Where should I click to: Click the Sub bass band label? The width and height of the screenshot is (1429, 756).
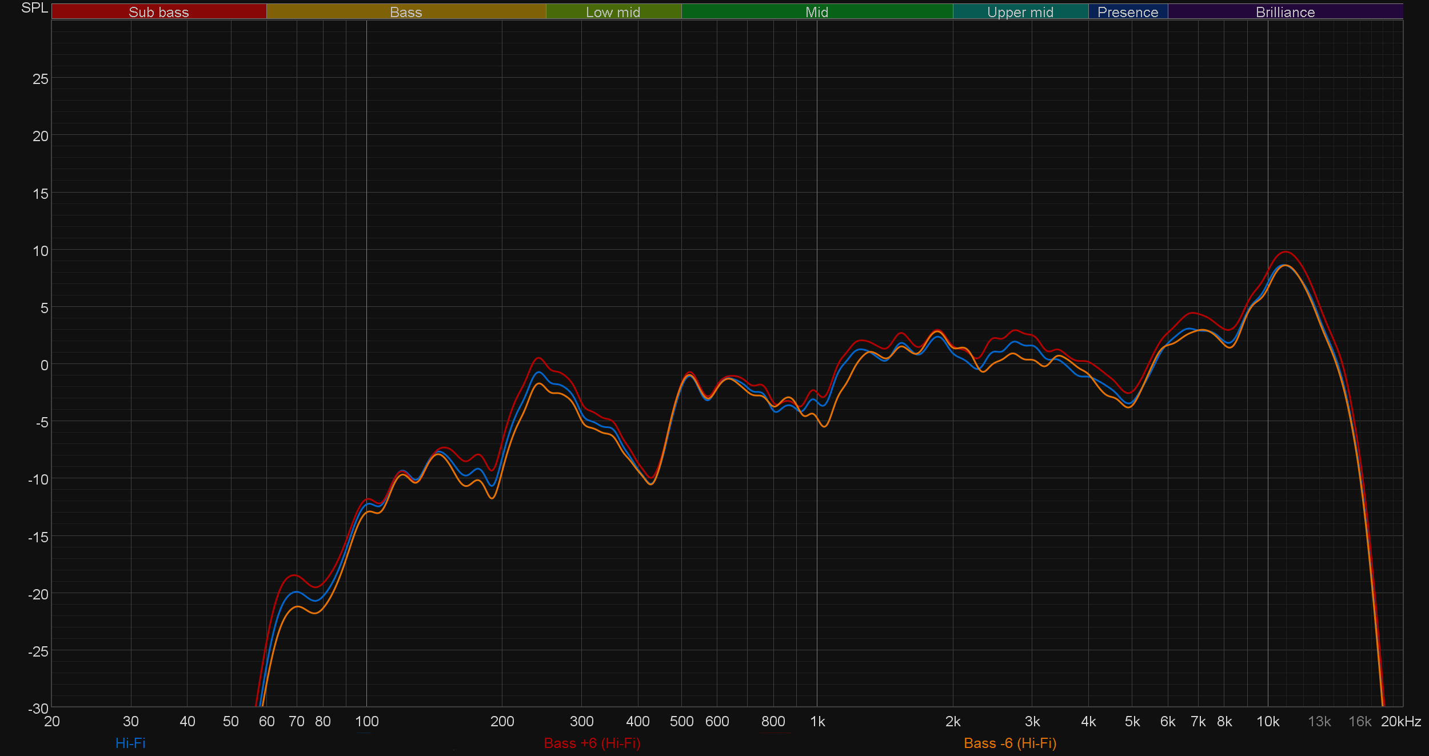click(x=158, y=12)
